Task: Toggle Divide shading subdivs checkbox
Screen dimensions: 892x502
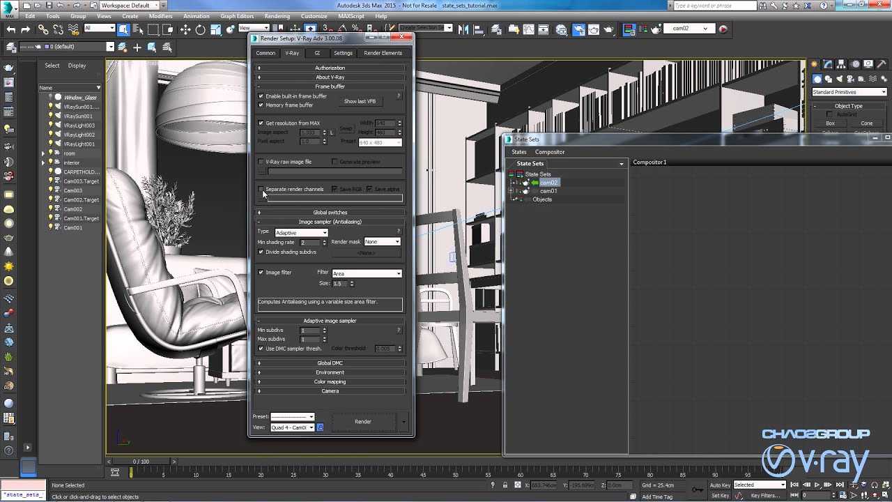Action: click(x=261, y=252)
